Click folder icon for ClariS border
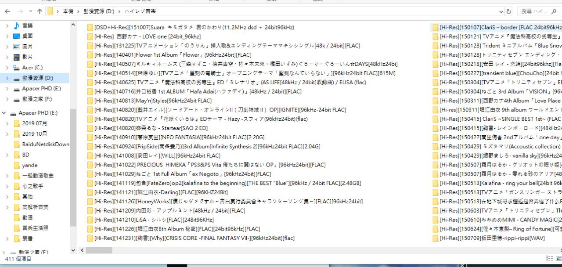The width and height of the screenshot is (562, 267). click(x=436, y=27)
